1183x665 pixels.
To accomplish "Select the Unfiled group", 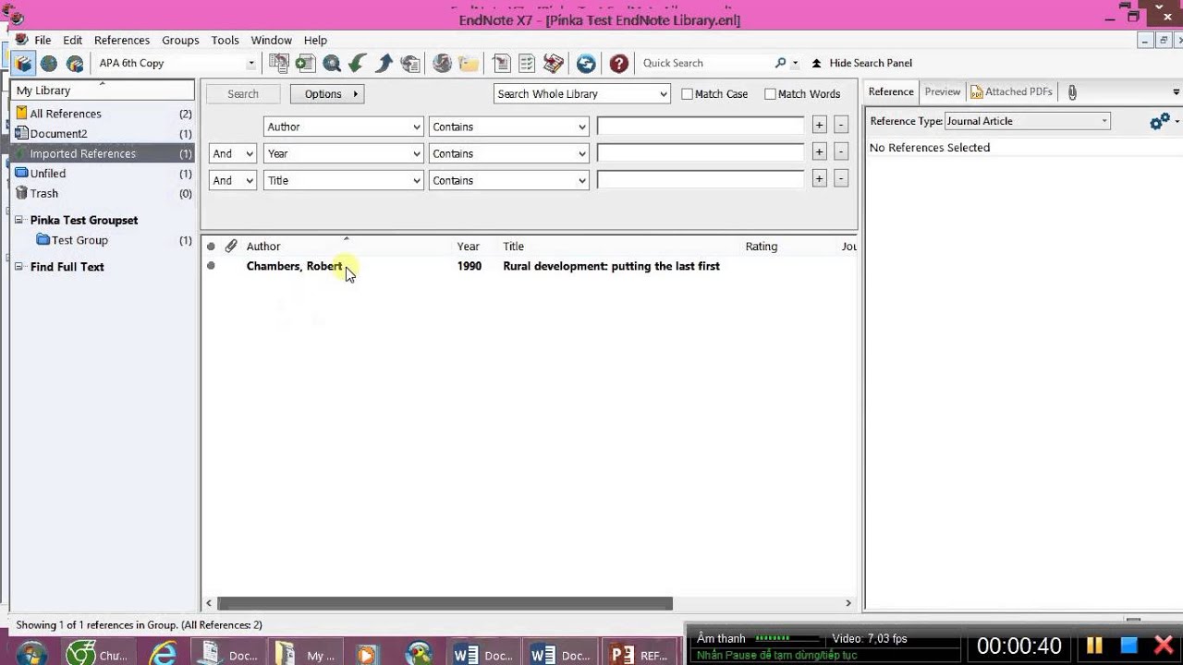I will [104, 174].
